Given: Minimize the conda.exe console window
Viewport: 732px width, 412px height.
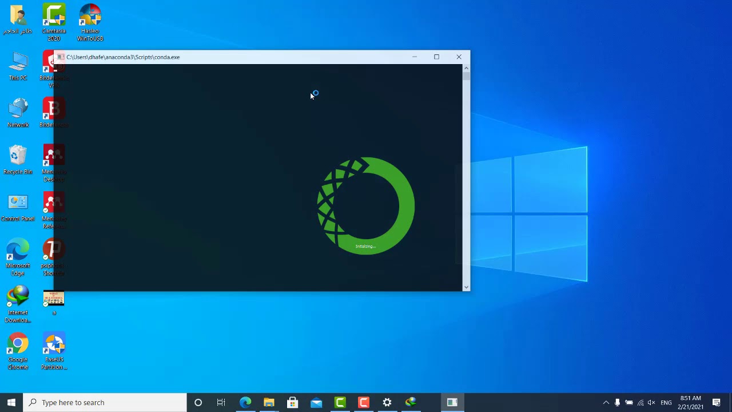Looking at the screenshot, I should coord(415,57).
